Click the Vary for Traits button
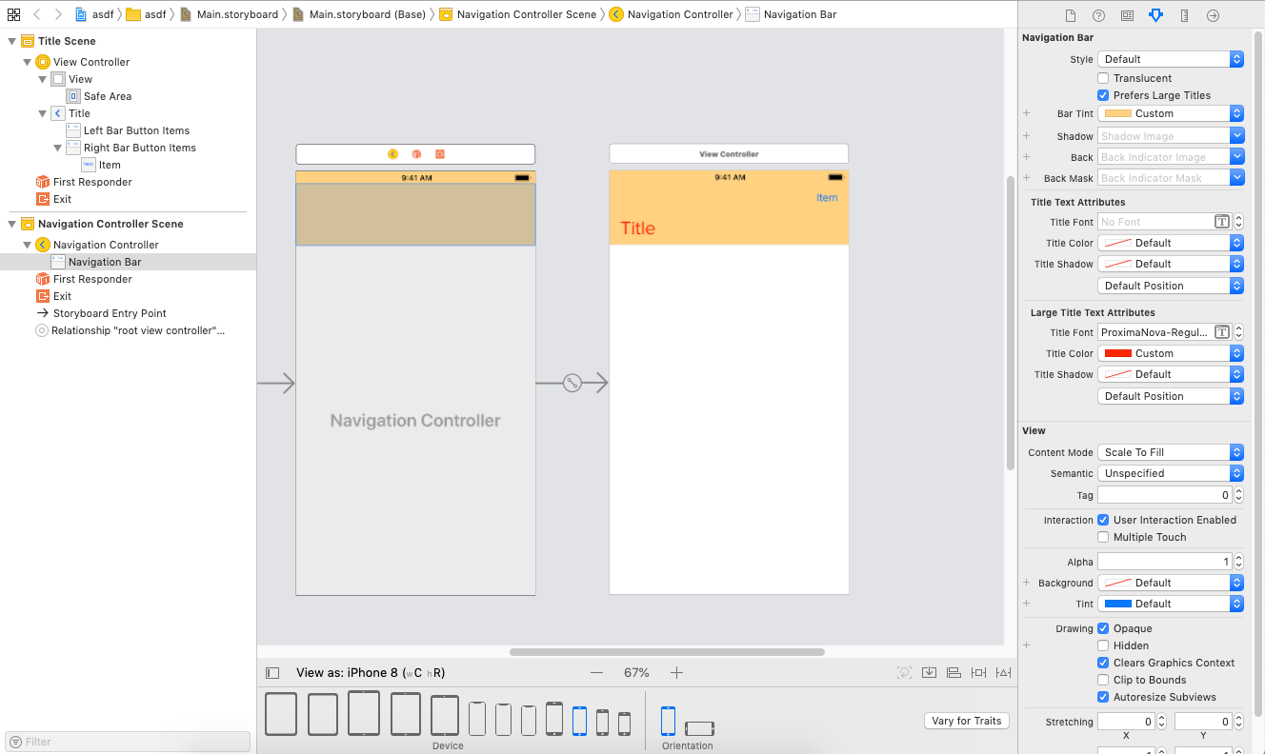The image size is (1265, 754). tap(967, 721)
